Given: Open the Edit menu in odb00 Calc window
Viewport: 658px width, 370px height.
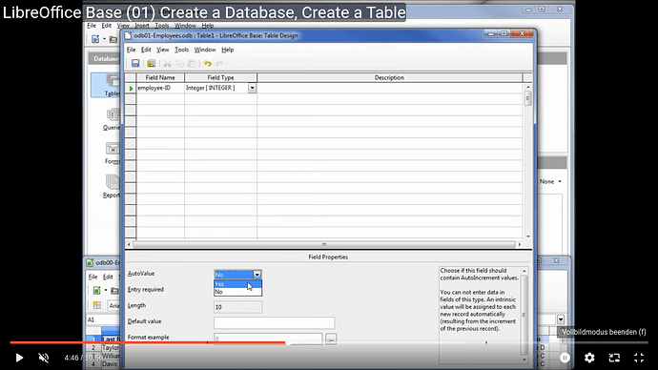Looking at the screenshot, I should coord(108,277).
